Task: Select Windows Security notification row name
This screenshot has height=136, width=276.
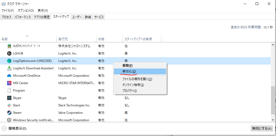Action: [x=33, y=120]
